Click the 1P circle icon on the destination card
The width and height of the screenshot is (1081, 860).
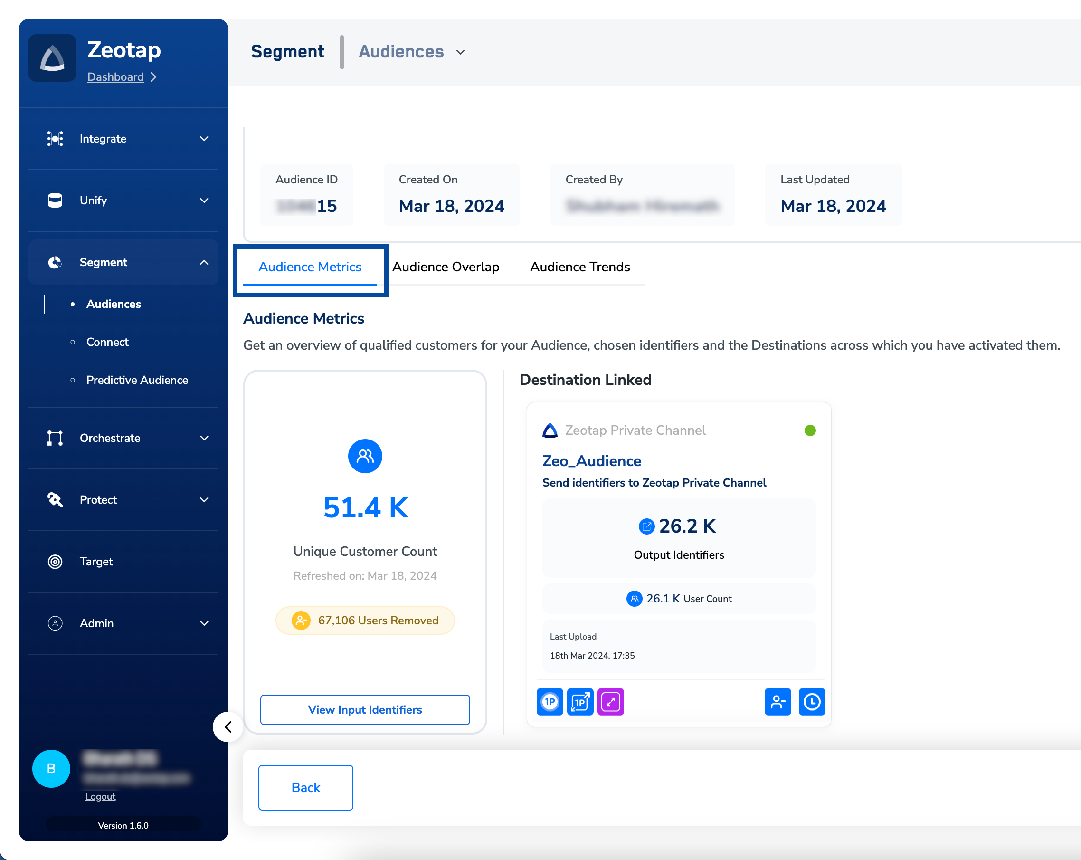pyautogui.click(x=550, y=701)
